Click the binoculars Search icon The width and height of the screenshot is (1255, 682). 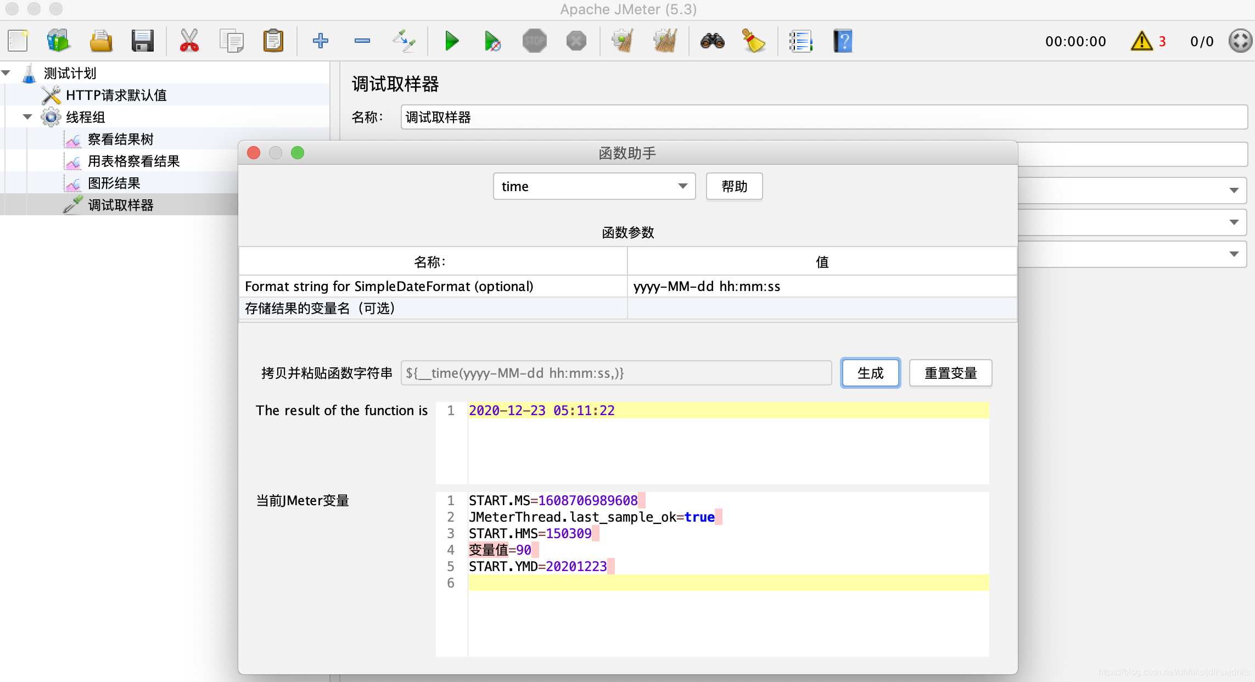(x=712, y=41)
